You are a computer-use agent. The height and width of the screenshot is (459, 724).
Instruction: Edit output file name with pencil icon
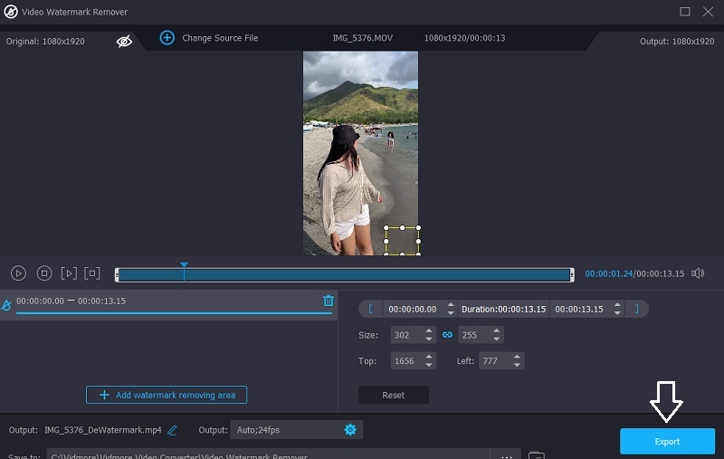pos(172,430)
